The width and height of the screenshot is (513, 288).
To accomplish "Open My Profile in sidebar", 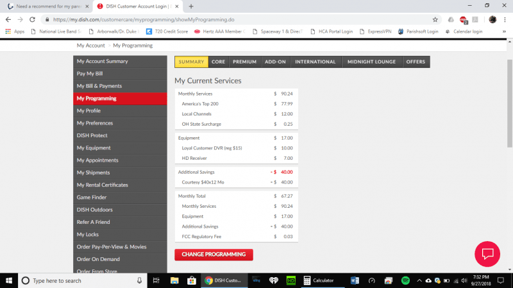I will coord(120,111).
